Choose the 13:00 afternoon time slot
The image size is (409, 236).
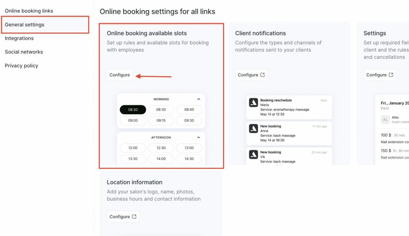189,148
